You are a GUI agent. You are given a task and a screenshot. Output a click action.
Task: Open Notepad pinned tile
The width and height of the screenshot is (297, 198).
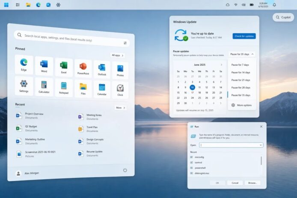point(64,88)
